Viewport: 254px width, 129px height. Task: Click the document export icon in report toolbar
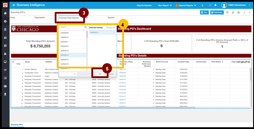click(x=233, y=13)
